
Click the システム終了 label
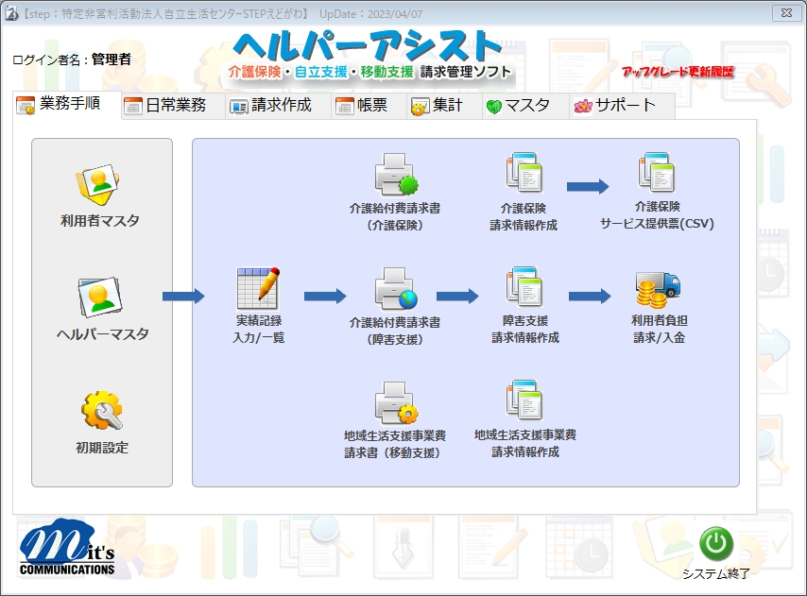716,573
